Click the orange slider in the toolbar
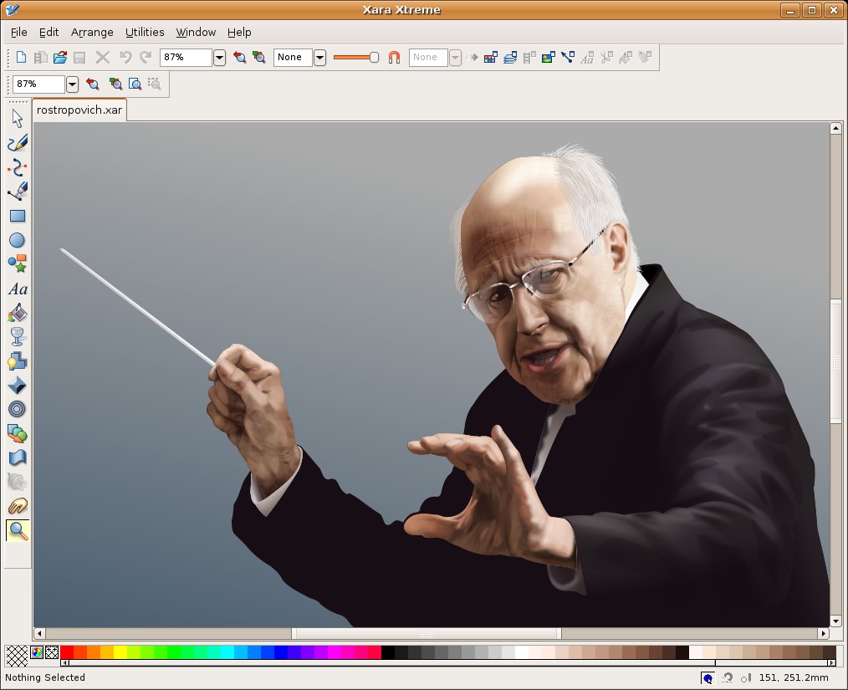This screenshot has width=848, height=690. point(356,58)
